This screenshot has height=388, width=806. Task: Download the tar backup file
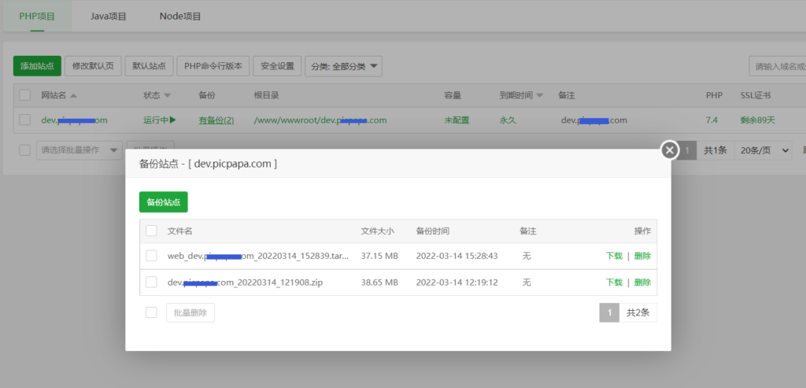click(614, 256)
